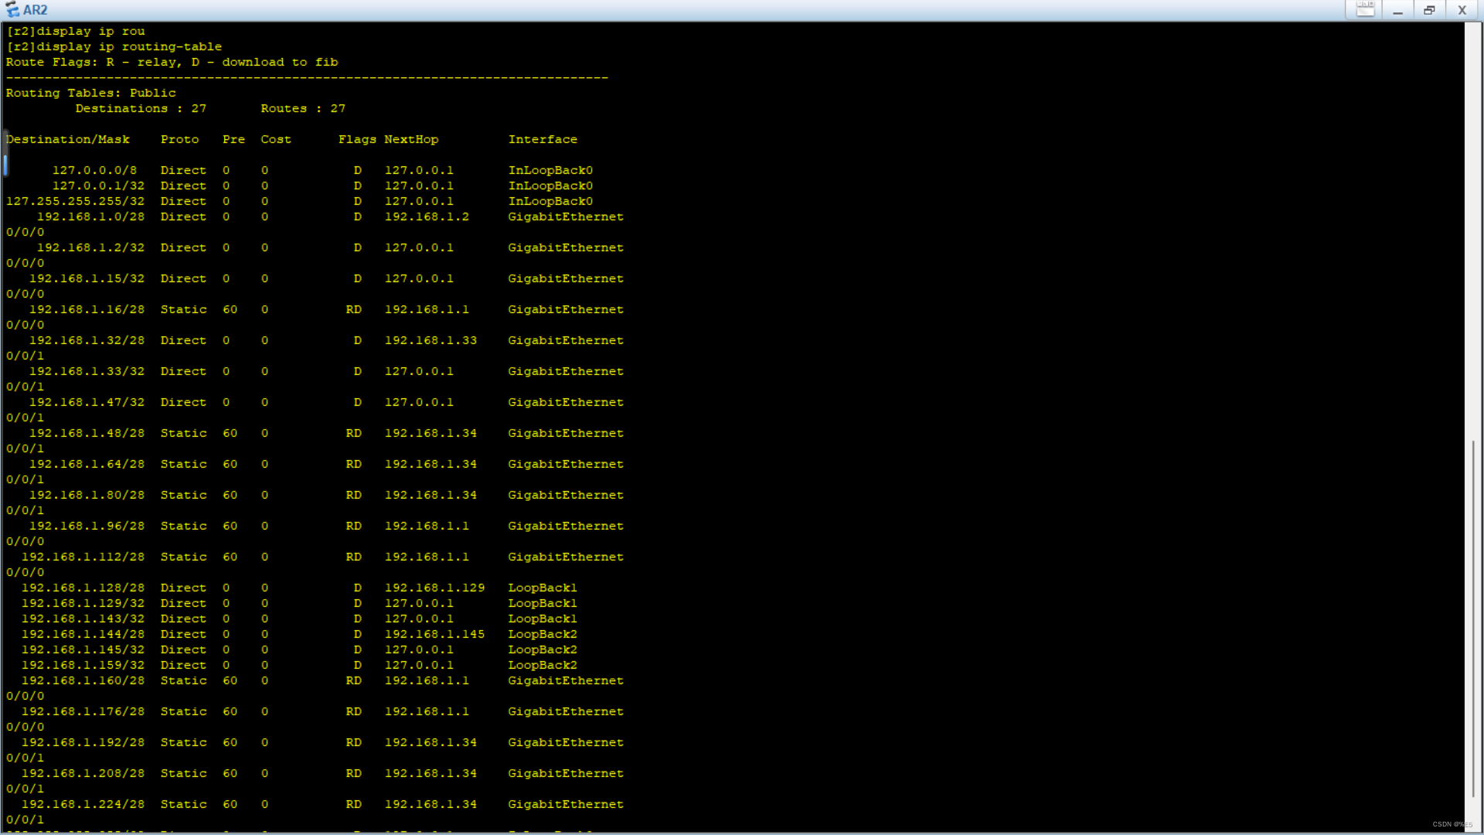Click the Interface column header text
The image size is (1484, 835).
[x=543, y=139]
